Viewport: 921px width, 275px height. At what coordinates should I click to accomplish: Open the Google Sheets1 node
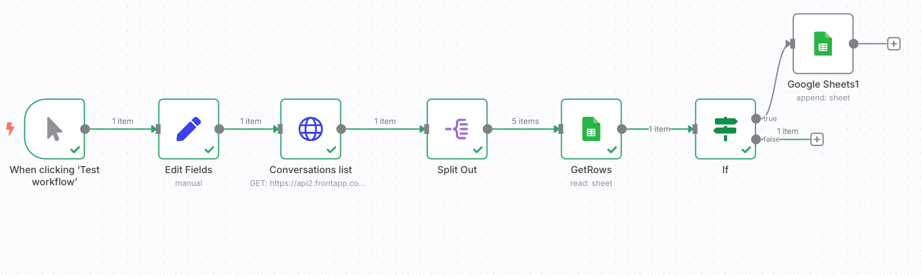[823, 43]
